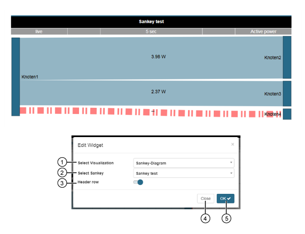Click the Close button in Edit Widget

206,199
